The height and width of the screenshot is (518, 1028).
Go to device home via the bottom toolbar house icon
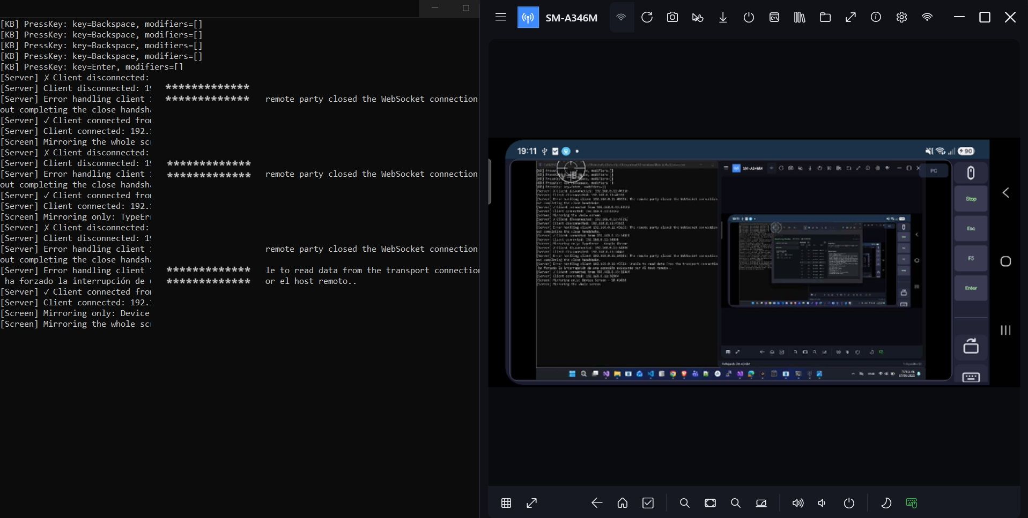click(x=623, y=503)
